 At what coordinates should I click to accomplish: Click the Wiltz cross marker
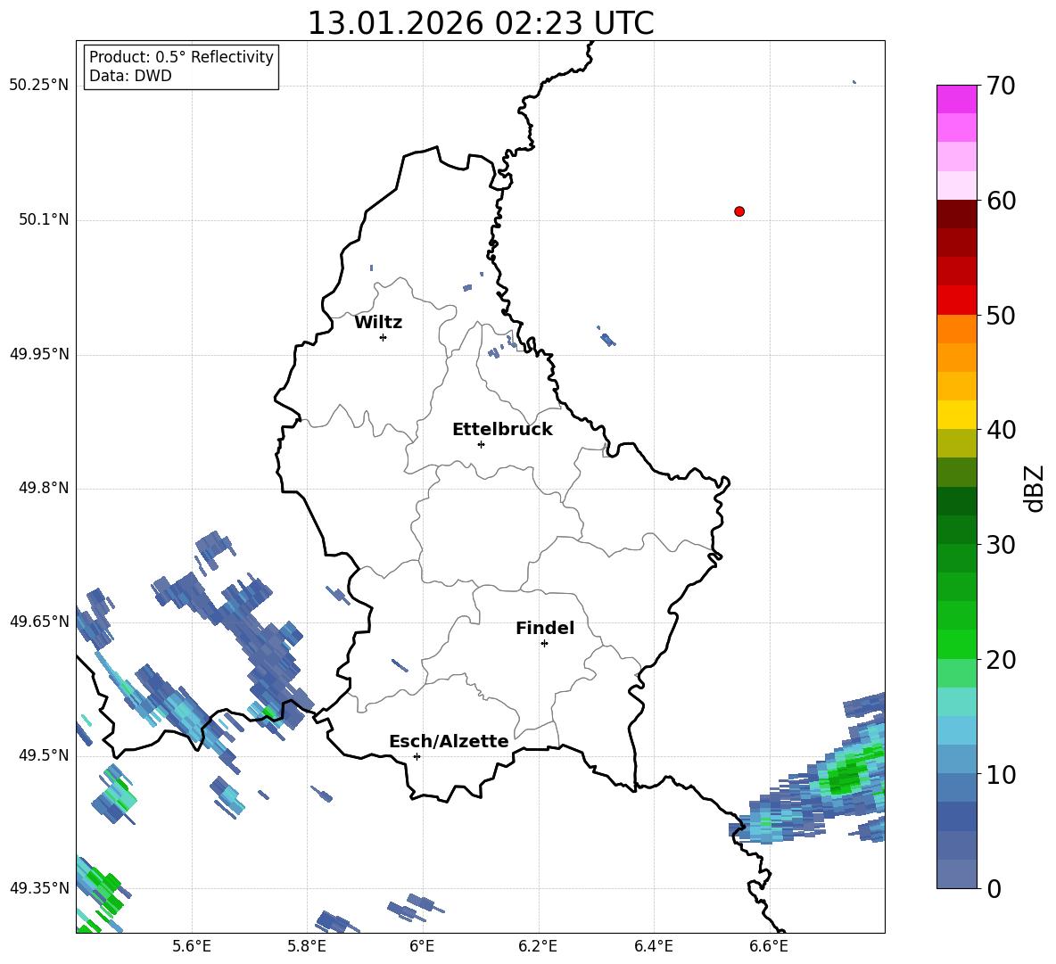pos(383,337)
